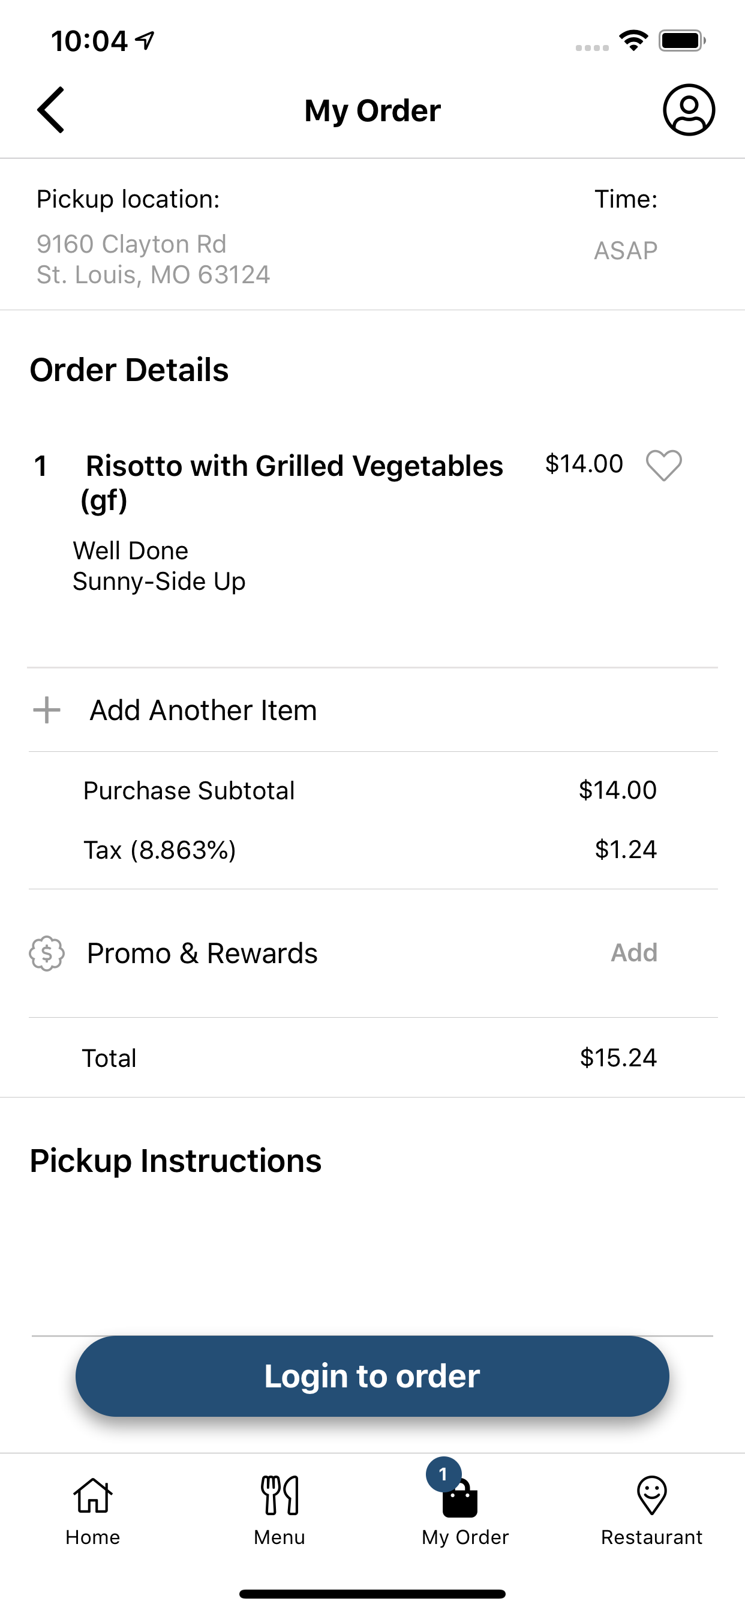This screenshot has height=1613, width=745.
Task: Add a promo via the Add link
Action: (x=634, y=952)
